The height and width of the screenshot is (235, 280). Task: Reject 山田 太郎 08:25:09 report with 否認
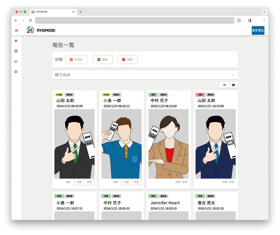[x=89, y=182]
